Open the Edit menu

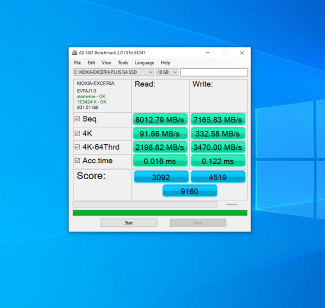(x=91, y=63)
